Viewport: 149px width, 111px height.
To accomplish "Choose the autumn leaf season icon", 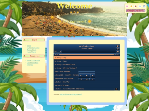I will pyautogui.click(x=135, y=6).
